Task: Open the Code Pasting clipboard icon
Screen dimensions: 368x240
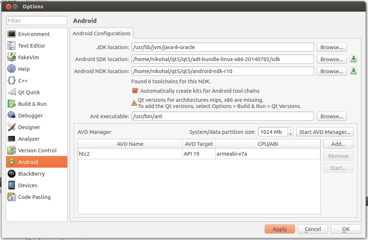Action: 12,197
